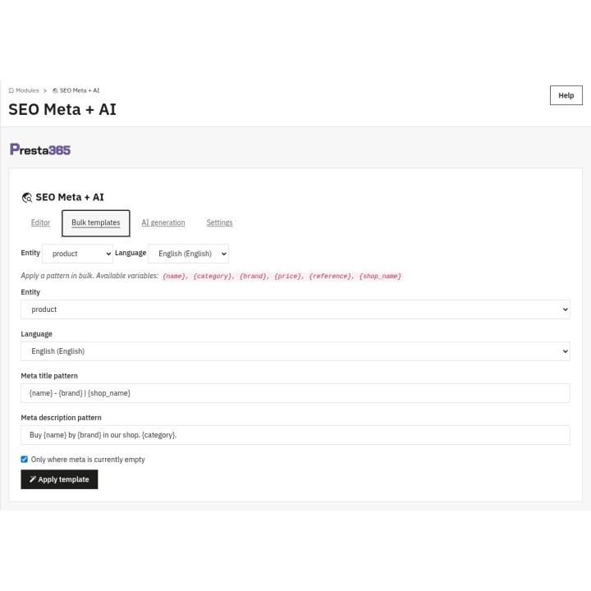Toggle Only where meta is currently empty
Screen dimensions: 591x591
pos(24,459)
